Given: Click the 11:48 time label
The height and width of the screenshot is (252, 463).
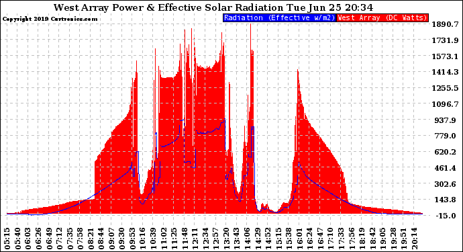Looking at the screenshot, I should (x=185, y=239).
